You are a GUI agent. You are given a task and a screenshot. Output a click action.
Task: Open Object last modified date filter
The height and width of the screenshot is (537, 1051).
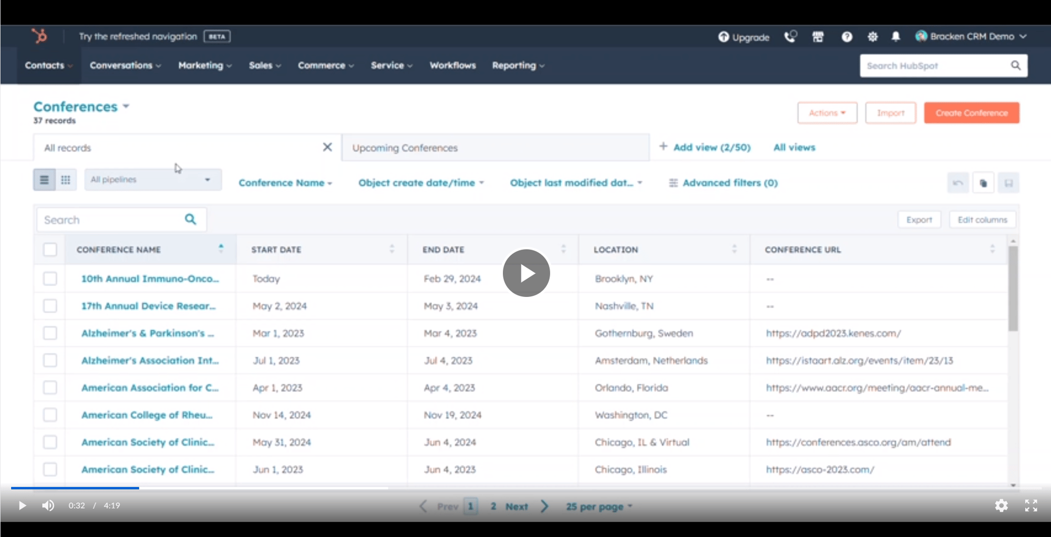pyautogui.click(x=576, y=183)
